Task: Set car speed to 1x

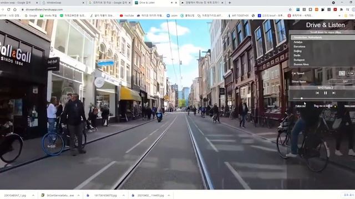Action: coord(342,74)
